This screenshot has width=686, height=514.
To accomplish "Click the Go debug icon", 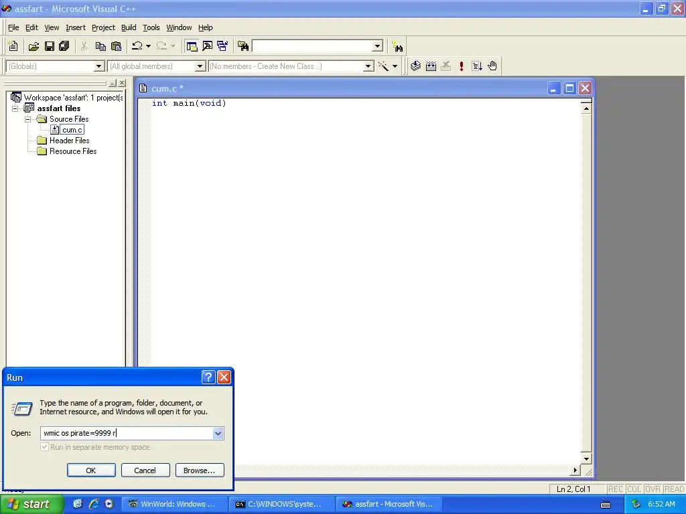I will pyautogui.click(x=477, y=66).
